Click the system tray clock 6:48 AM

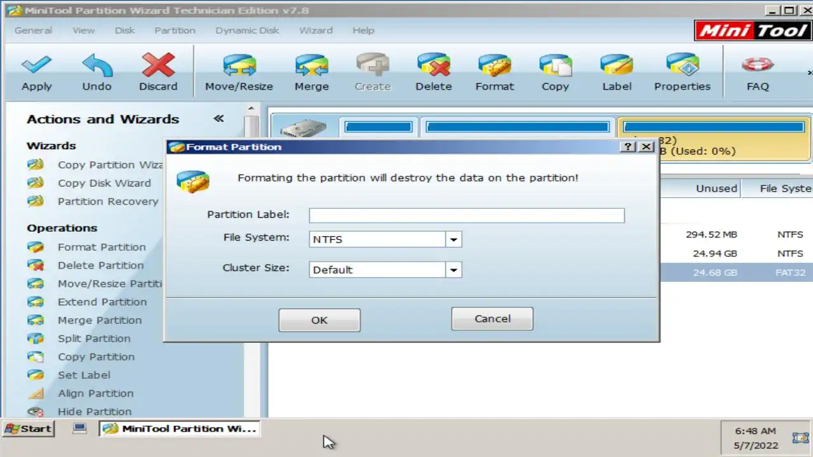pyautogui.click(x=756, y=431)
